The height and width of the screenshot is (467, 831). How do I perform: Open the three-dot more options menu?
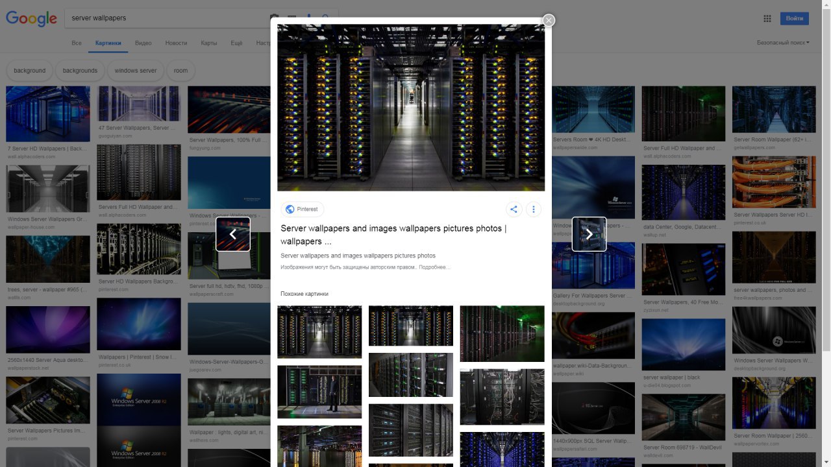pyautogui.click(x=534, y=210)
